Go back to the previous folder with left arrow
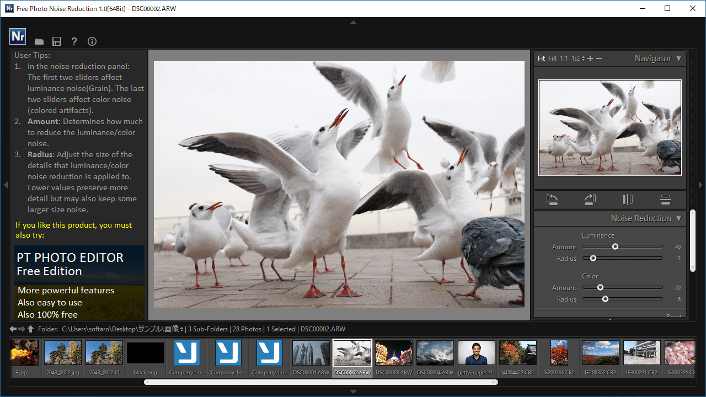This screenshot has width=706, height=397. click(13, 329)
